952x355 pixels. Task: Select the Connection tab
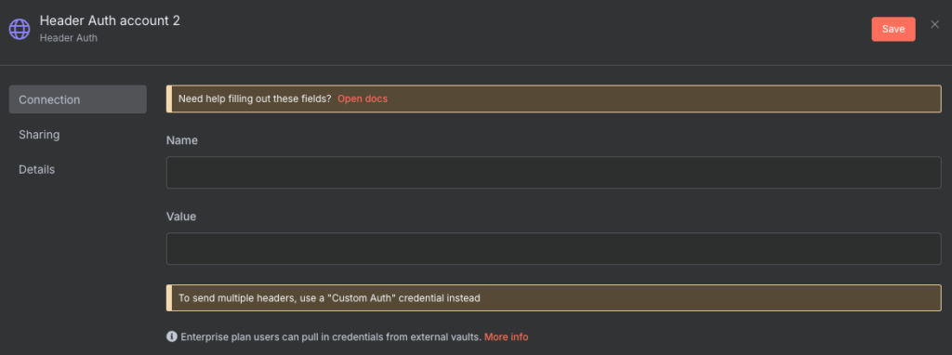pos(78,99)
